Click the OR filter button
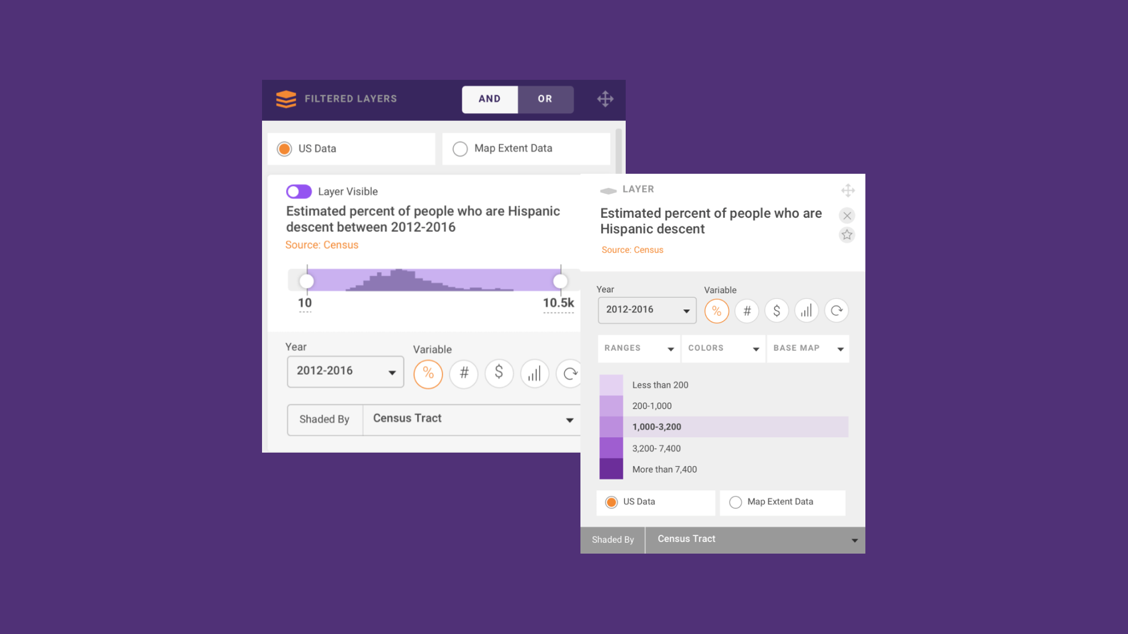This screenshot has height=634, width=1128. pyautogui.click(x=545, y=98)
